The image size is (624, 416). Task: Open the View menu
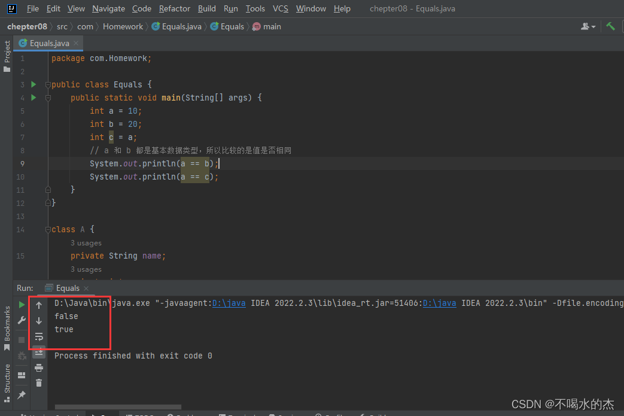coord(76,8)
